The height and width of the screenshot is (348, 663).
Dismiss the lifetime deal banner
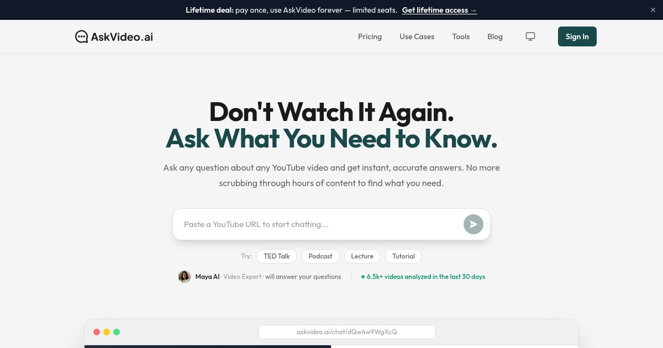click(x=653, y=10)
